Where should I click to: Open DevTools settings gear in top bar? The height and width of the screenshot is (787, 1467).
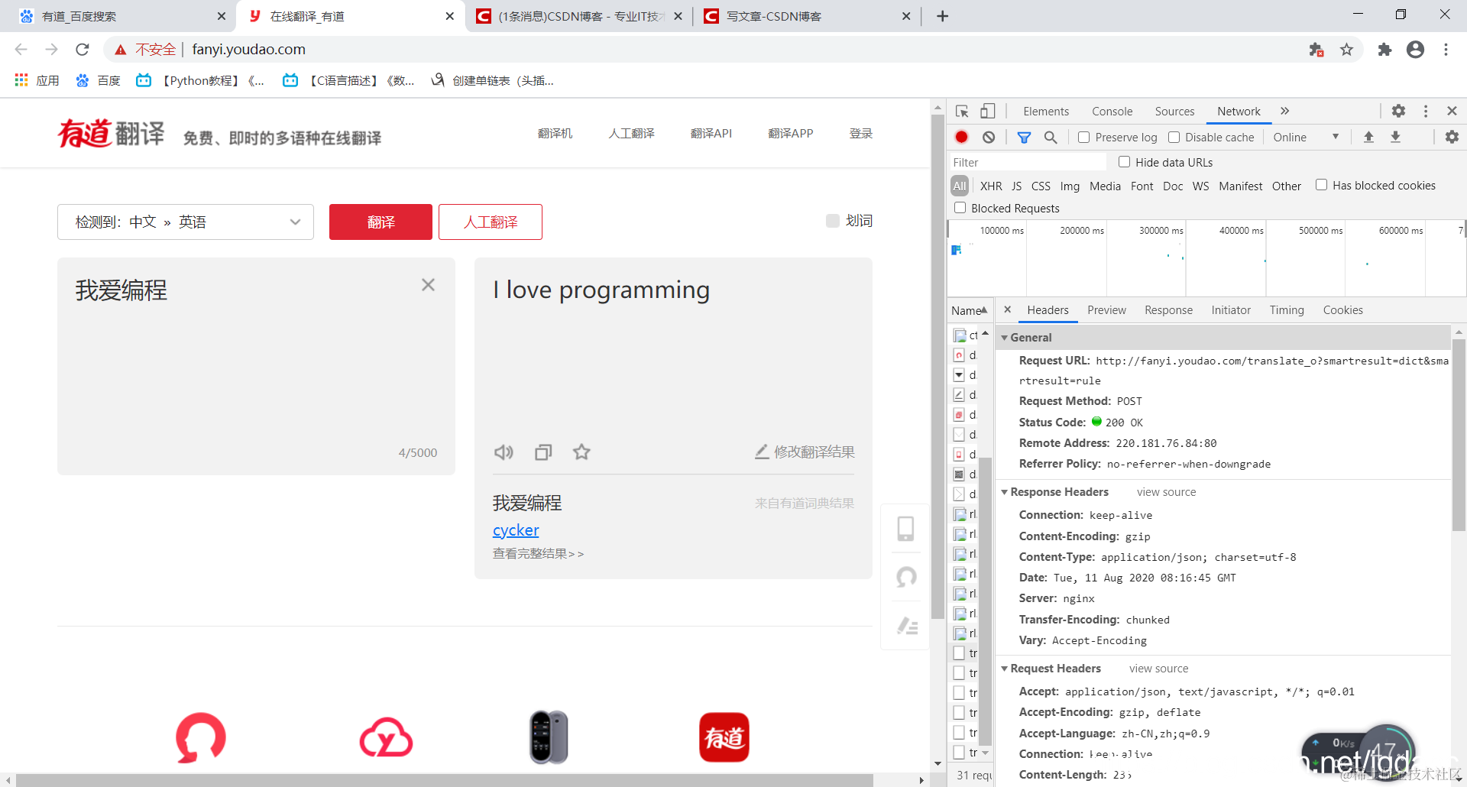point(1398,112)
